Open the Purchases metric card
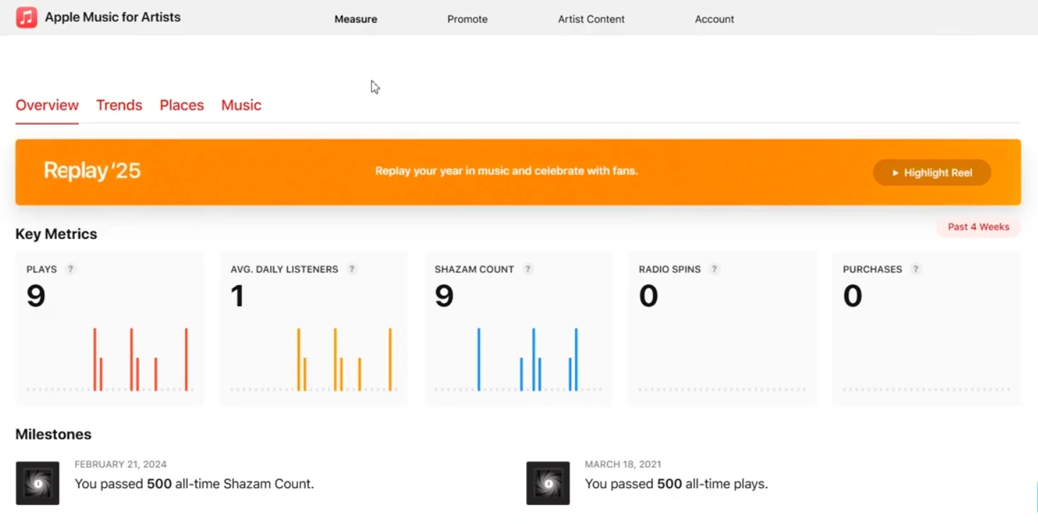This screenshot has height=524, width=1038. [x=926, y=329]
